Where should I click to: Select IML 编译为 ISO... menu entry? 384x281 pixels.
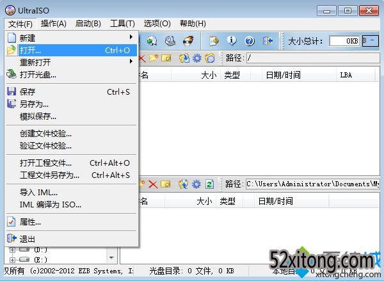click(x=71, y=205)
